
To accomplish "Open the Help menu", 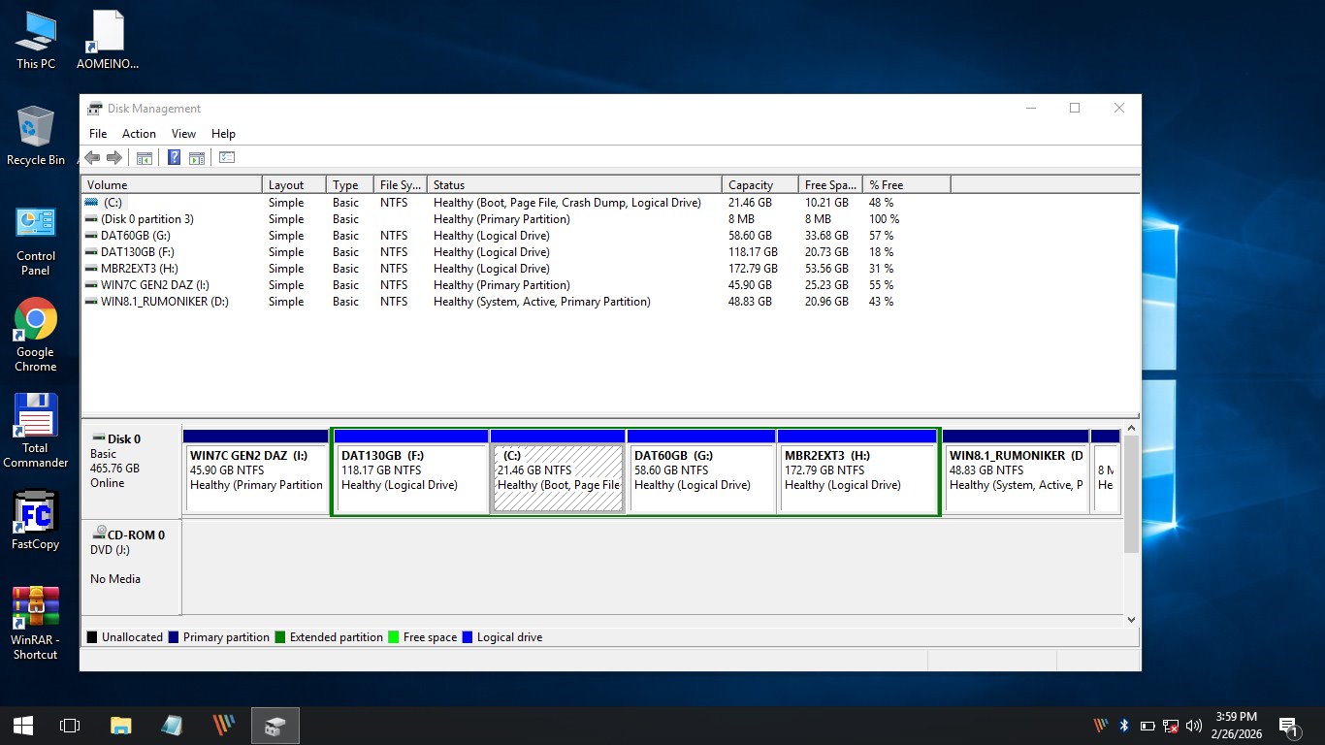I will [223, 134].
